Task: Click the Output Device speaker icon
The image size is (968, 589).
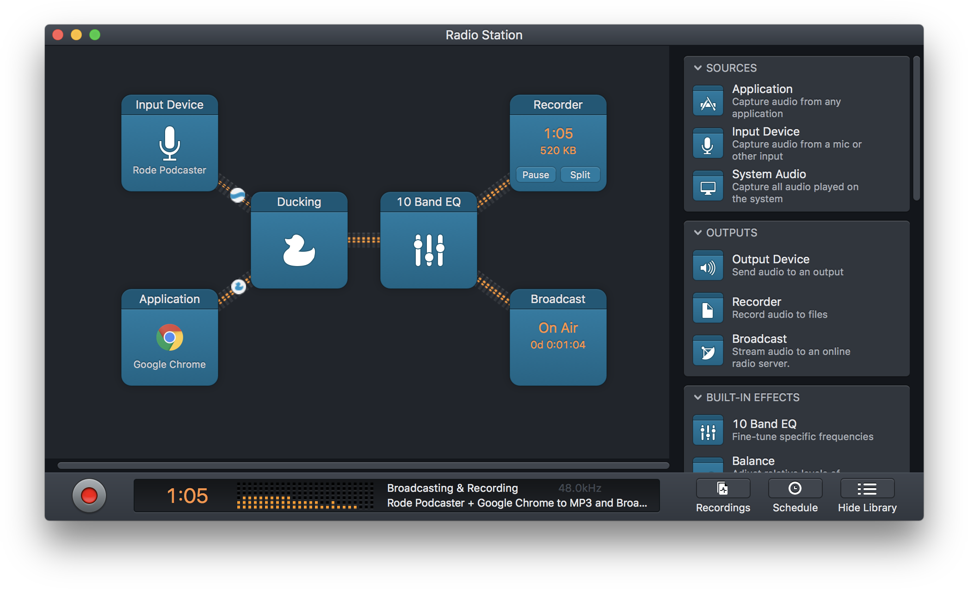Action: 708,265
